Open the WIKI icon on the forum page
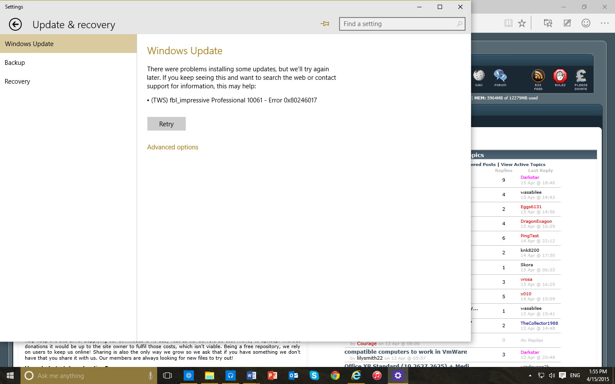The width and height of the screenshot is (615, 384). [479, 78]
